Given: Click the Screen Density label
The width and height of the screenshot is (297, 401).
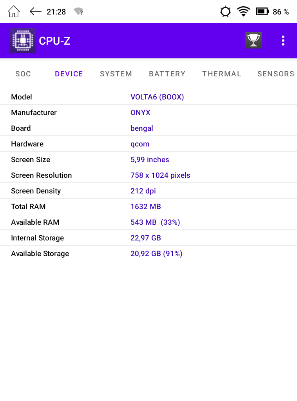Looking at the screenshot, I should [36, 191].
